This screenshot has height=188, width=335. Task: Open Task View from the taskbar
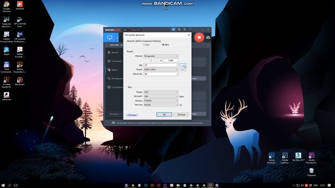pos(16,185)
